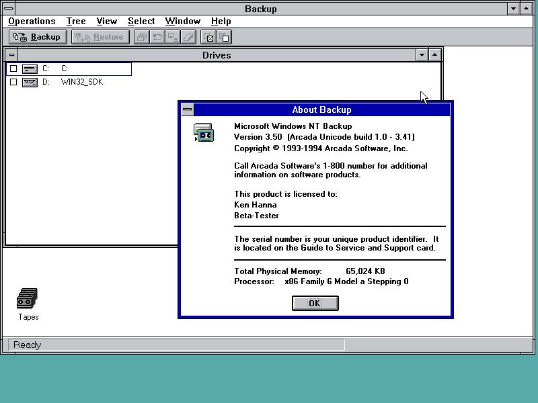This screenshot has width=538, height=403.
Task: Click the Retension Tape toolbar icon
Action: pos(157,37)
